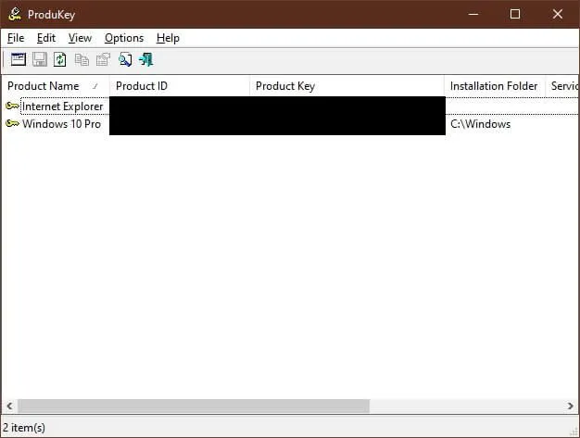Open the View menu
The image size is (580, 438).
pos(80,38)
